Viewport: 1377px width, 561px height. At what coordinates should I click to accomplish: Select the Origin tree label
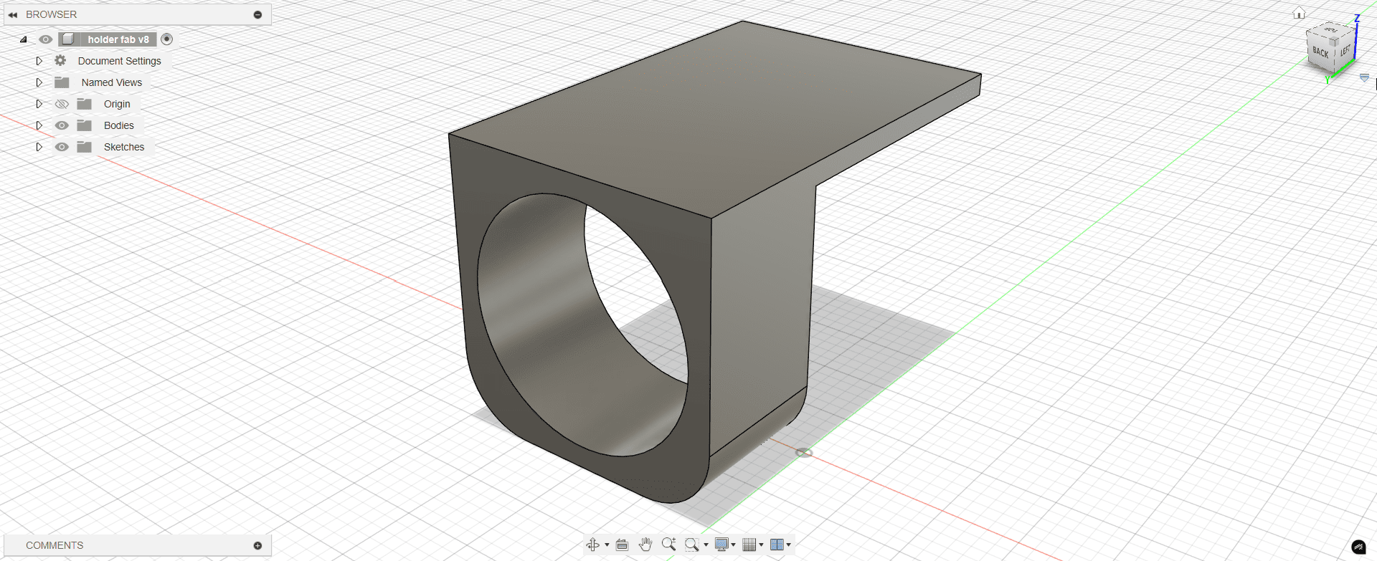(x=117, y=104)
